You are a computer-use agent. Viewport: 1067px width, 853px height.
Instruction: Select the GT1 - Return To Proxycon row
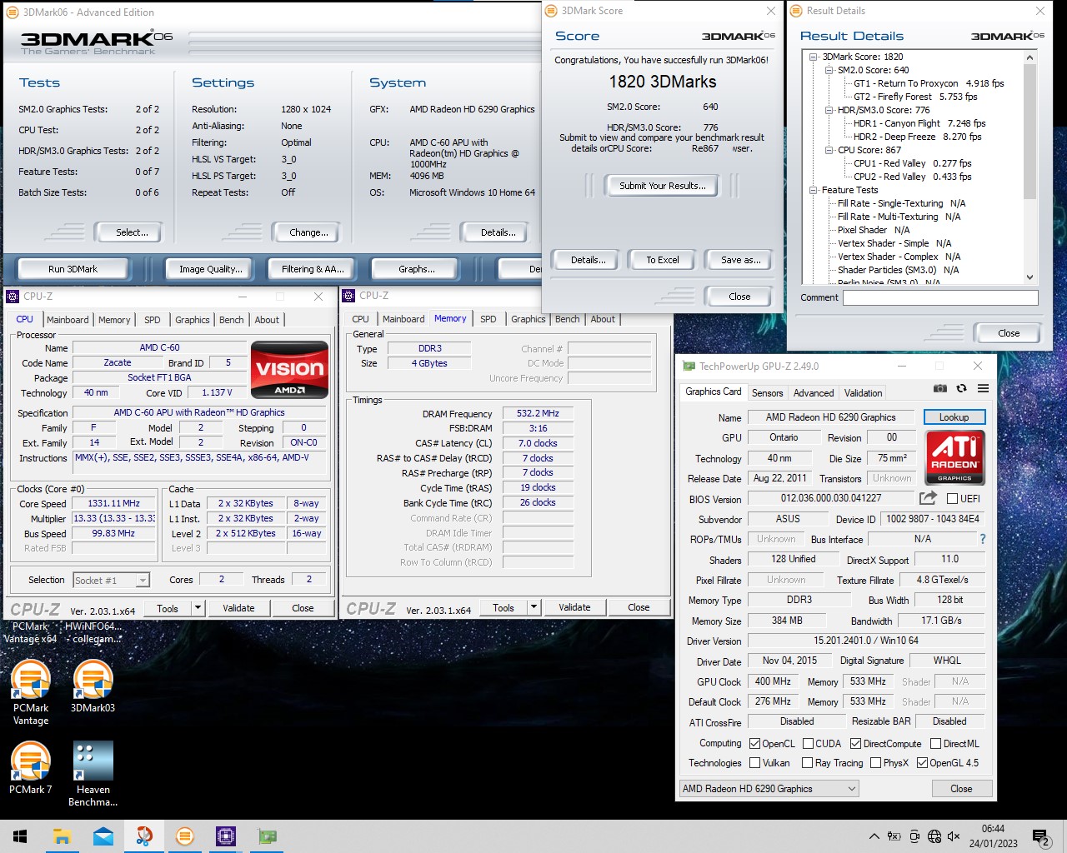point(929,83)
